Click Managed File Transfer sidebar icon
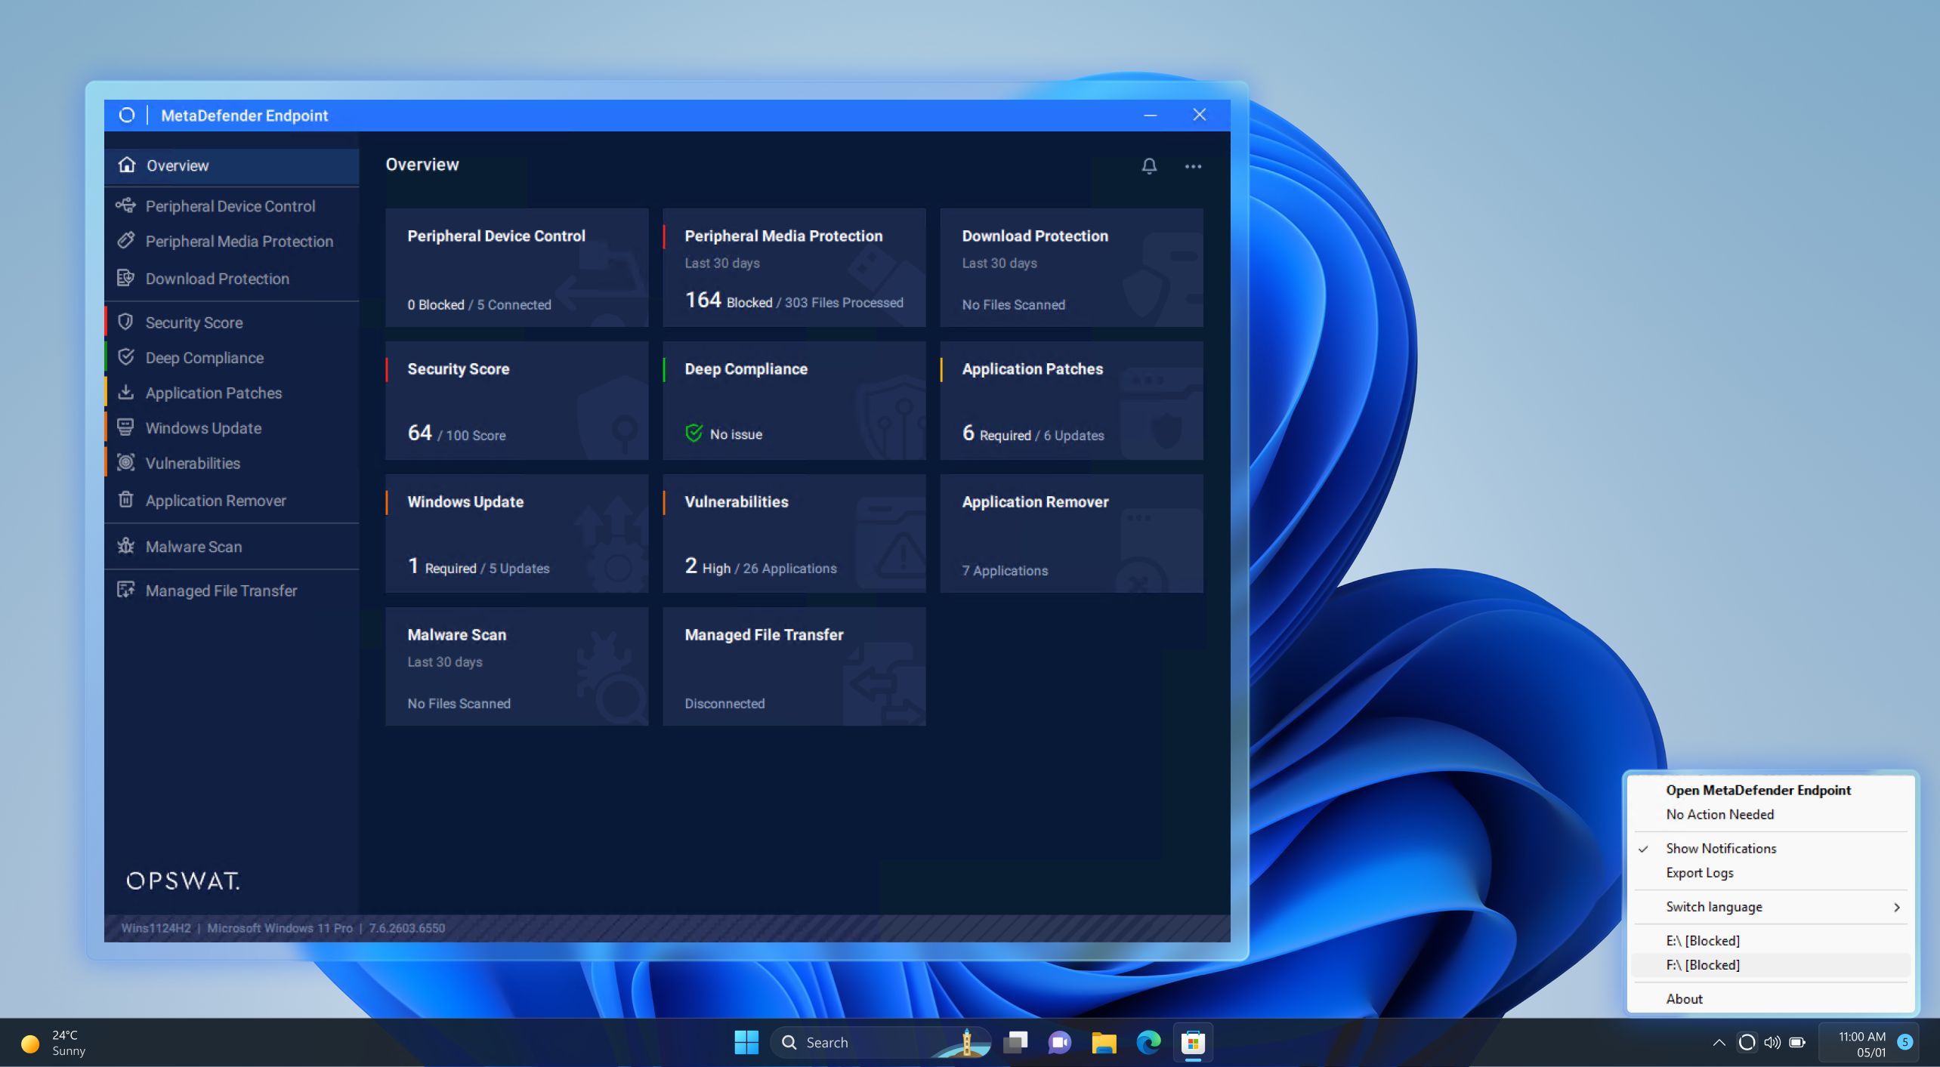The image size is (1940, 1067). click(125, 590)
